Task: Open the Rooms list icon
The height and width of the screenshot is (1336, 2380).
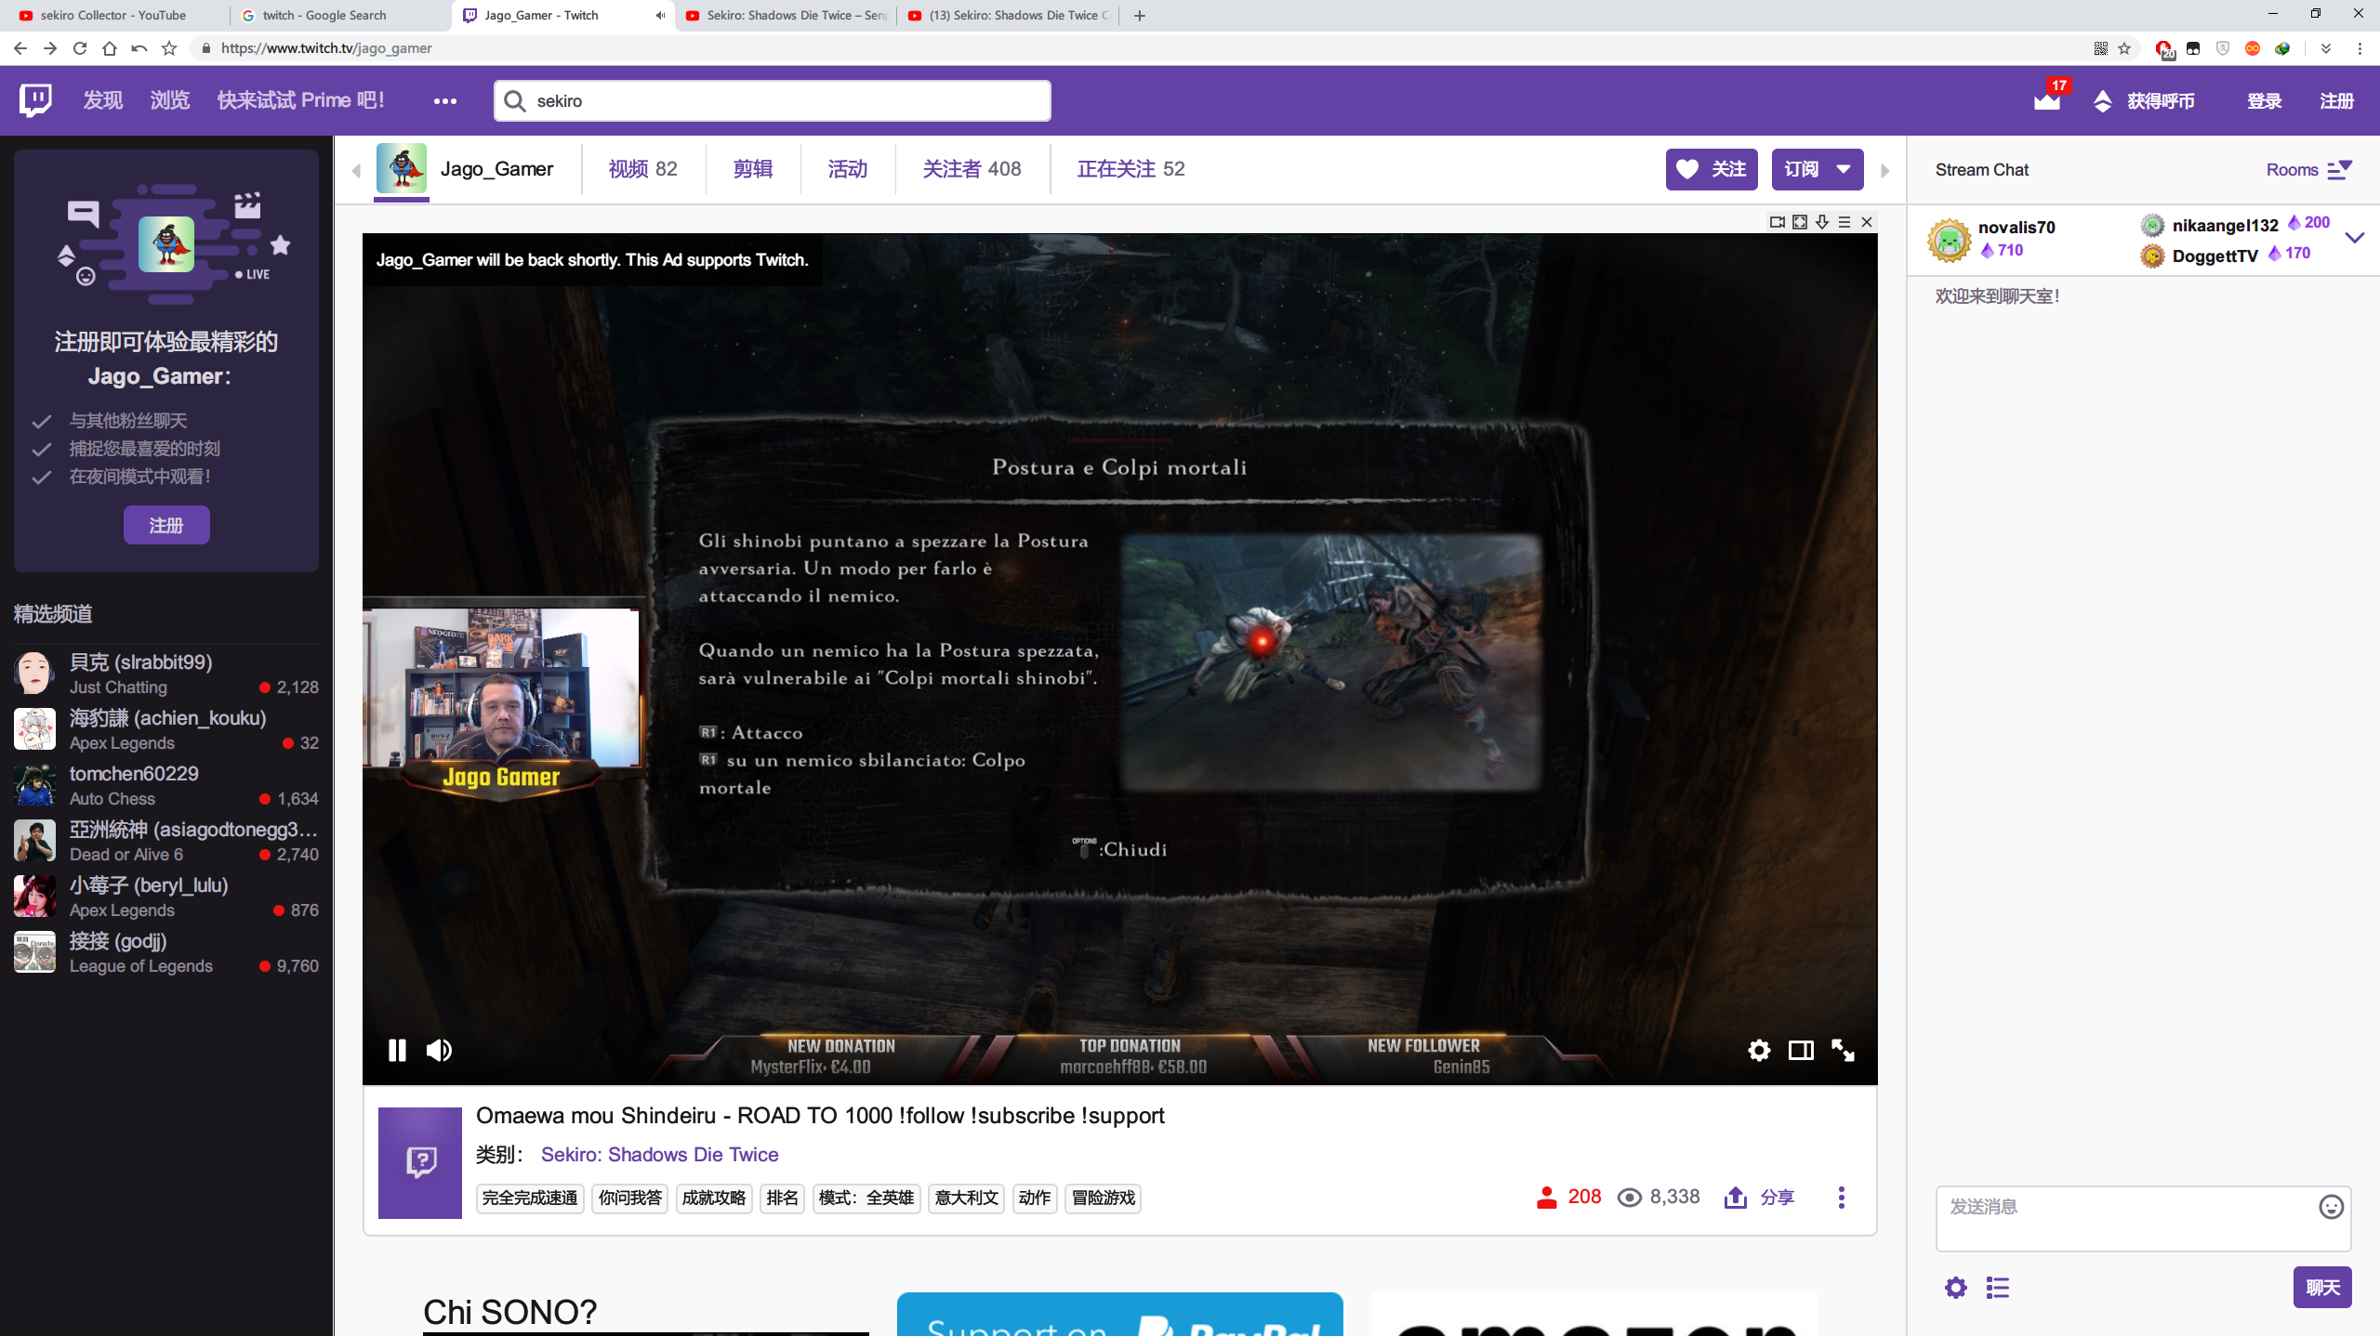Action: [x=2340, y=169]
